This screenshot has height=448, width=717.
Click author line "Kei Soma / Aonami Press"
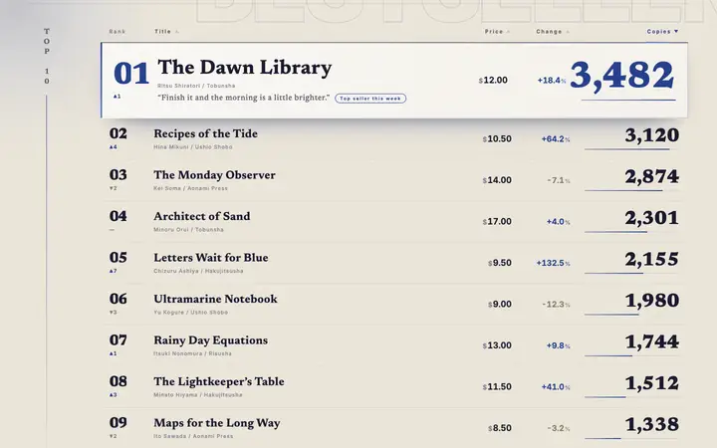[190, 188]
